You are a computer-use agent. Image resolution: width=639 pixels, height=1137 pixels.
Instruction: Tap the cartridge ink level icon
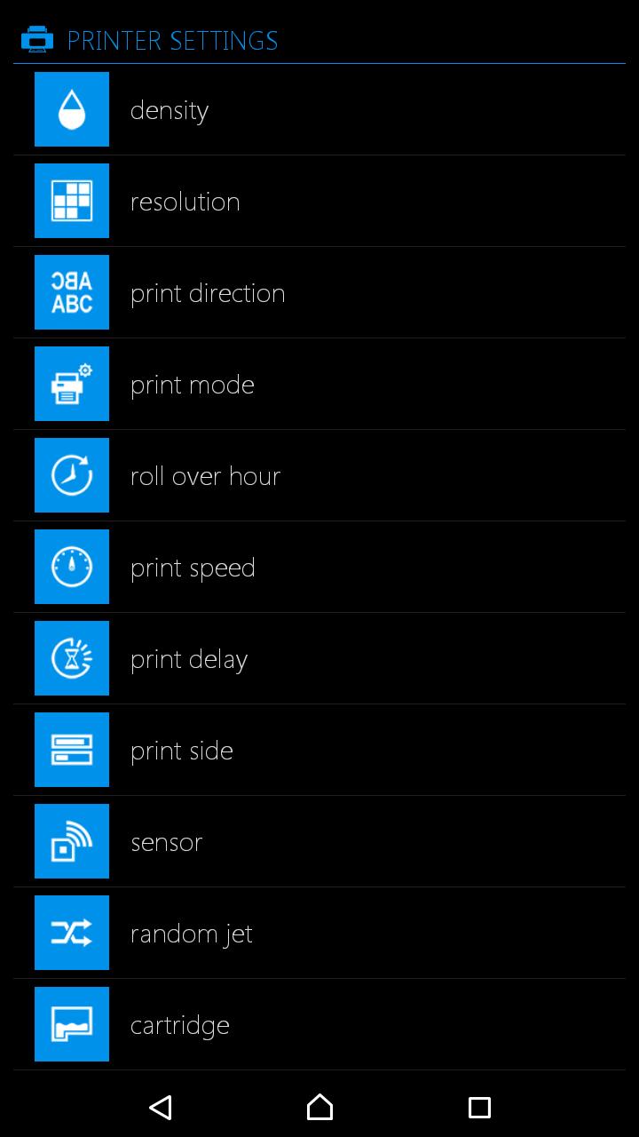(x=72, y=1024)
